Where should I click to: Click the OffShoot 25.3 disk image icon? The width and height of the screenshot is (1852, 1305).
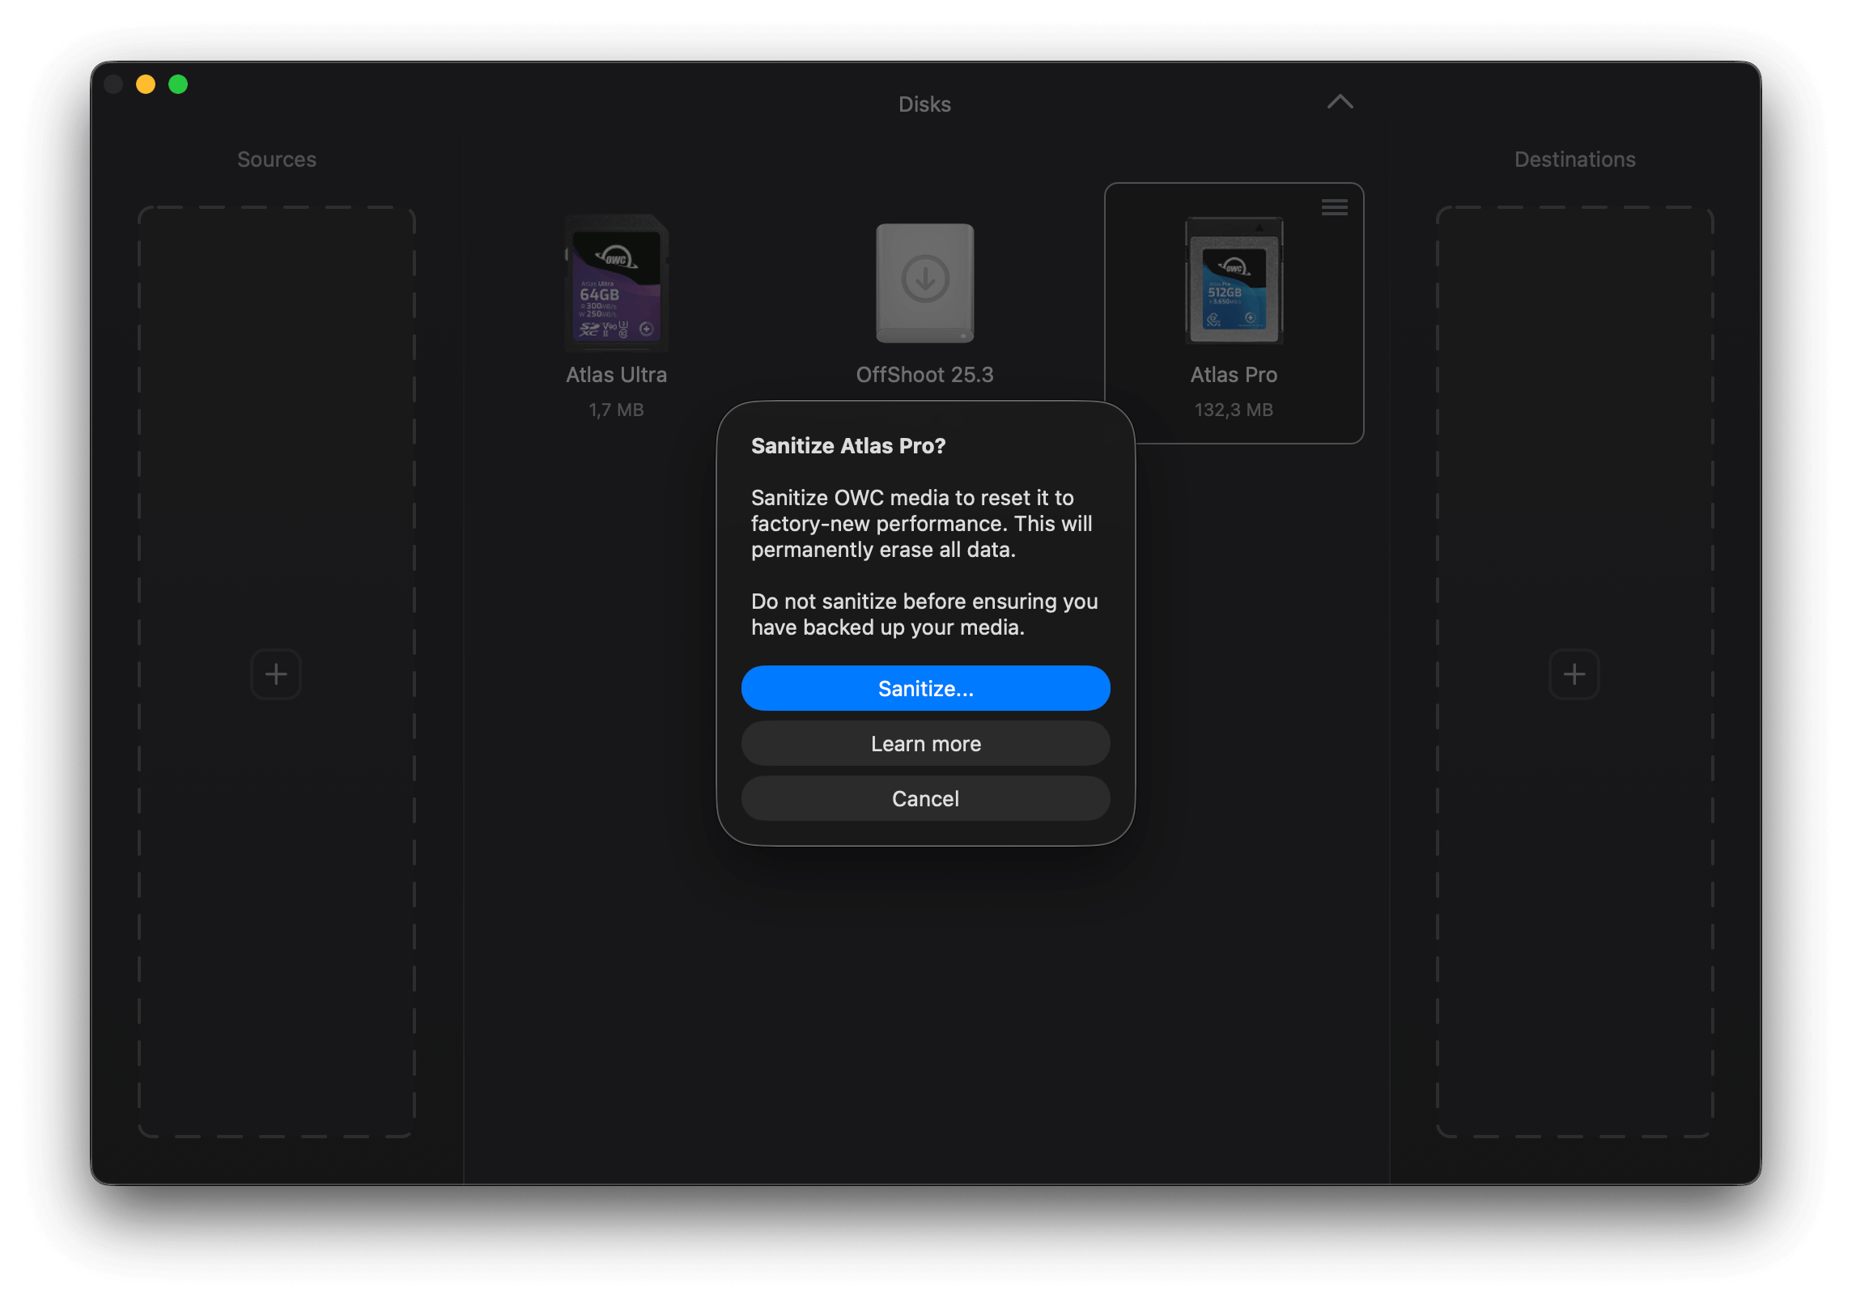pyautogui.click(x=925, y=283)
